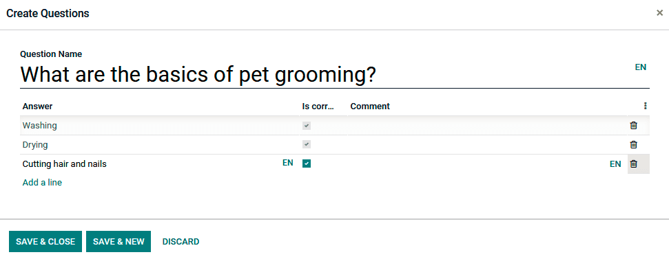Discard the question changes

tap(181, 242)
